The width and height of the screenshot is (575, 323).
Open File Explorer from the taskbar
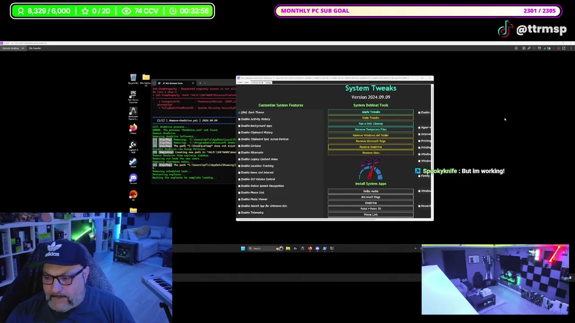point(288,249)
